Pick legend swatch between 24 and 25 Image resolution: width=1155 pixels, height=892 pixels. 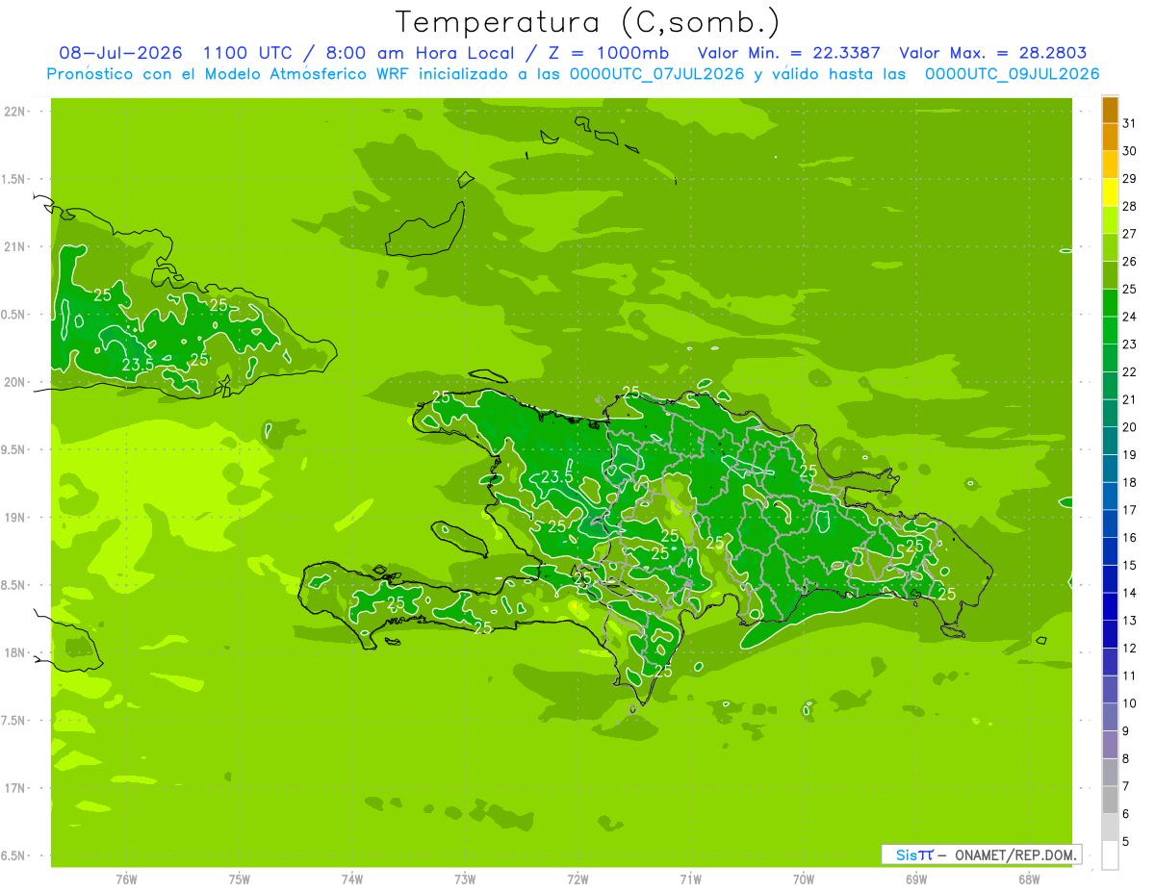pyautogui.click(x=1110, y=302)
